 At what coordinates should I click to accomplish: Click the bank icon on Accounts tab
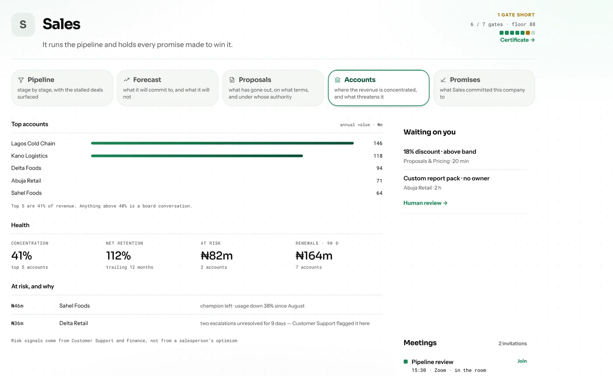coord(338,80)
